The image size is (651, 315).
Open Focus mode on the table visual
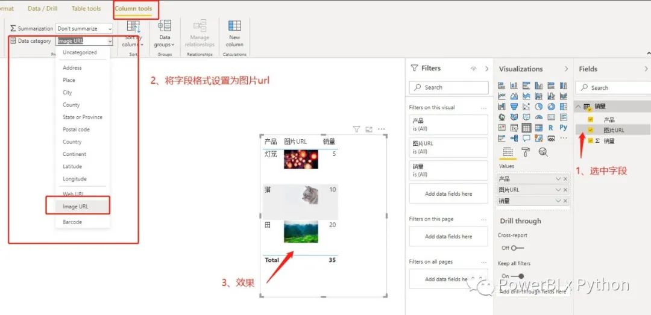coord(369,129)
